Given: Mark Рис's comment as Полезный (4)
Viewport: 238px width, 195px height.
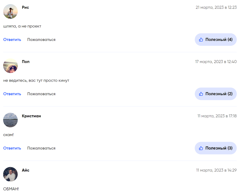Looking at the screenshot, I should click(x=219, y=40).
